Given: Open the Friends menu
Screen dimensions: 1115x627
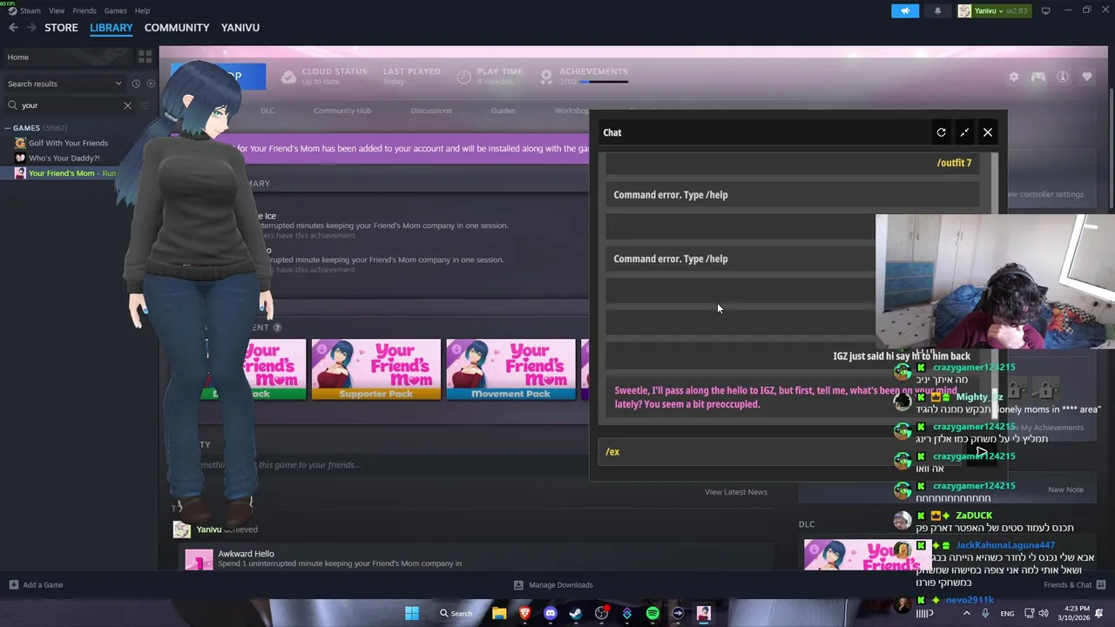Looking at the screenshot, I should (84, 10).
